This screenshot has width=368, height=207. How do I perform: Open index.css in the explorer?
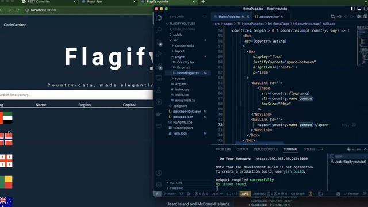tap(182, 90)
